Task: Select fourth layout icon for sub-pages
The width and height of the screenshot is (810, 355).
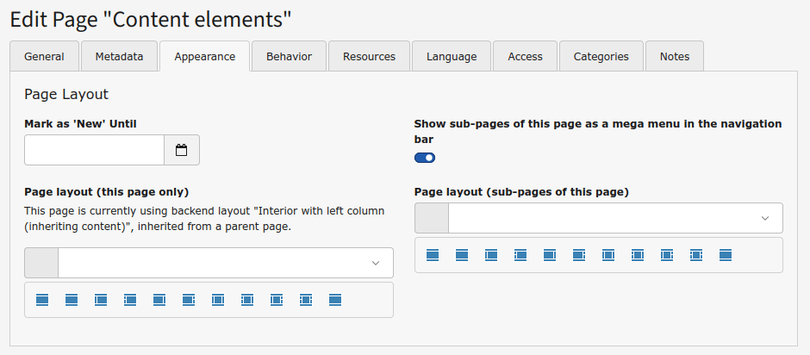Action: click(x=520, y=255)
